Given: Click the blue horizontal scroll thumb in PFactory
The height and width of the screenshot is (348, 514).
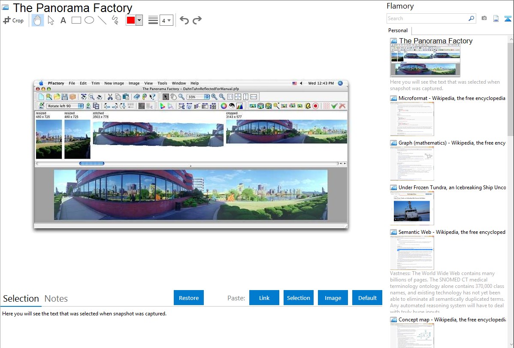Looking at the screenshot, I should tap(92, 163).
